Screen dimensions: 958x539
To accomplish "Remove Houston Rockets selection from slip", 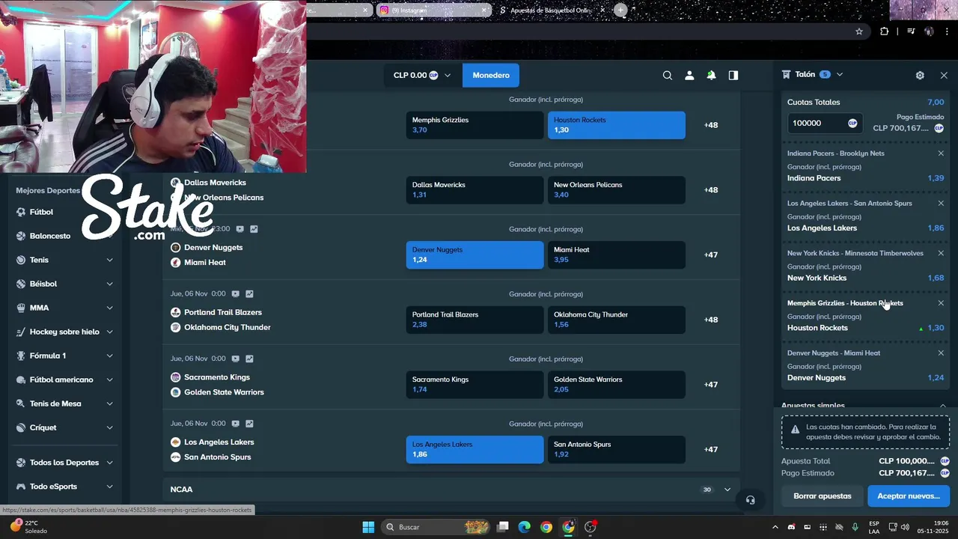I will tap(941, 303).
